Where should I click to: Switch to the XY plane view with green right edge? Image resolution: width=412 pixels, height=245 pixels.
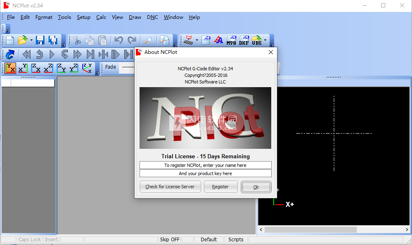click(x=23, y=68)
